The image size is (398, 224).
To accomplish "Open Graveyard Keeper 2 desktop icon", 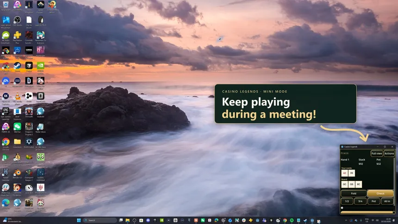I will pos(29,174).
